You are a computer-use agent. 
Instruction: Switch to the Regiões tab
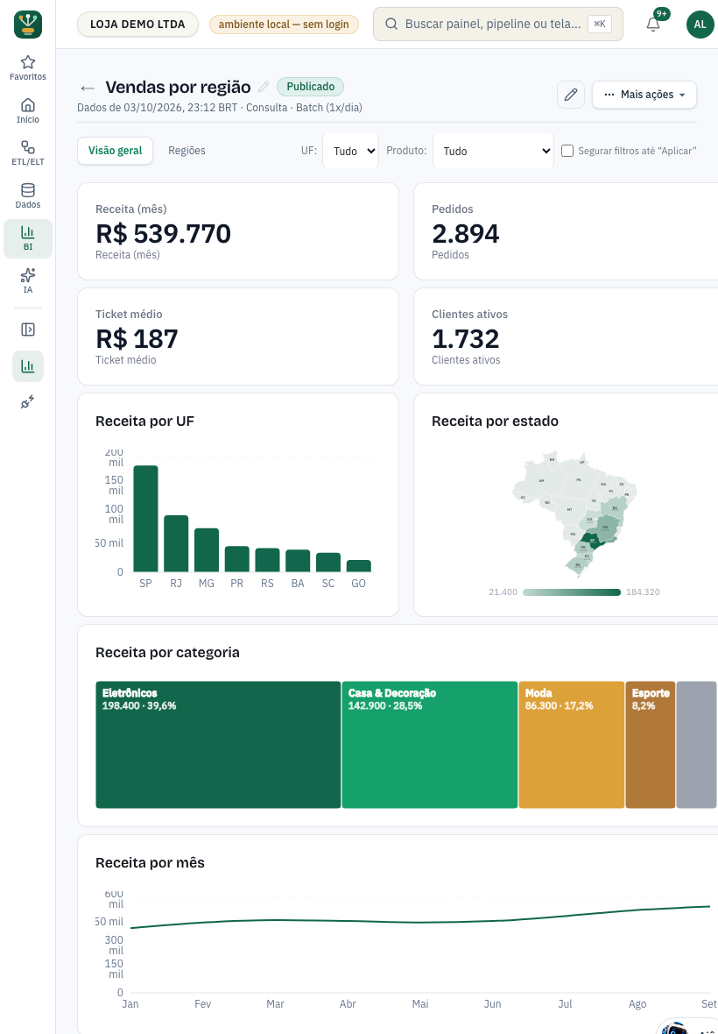187,151
